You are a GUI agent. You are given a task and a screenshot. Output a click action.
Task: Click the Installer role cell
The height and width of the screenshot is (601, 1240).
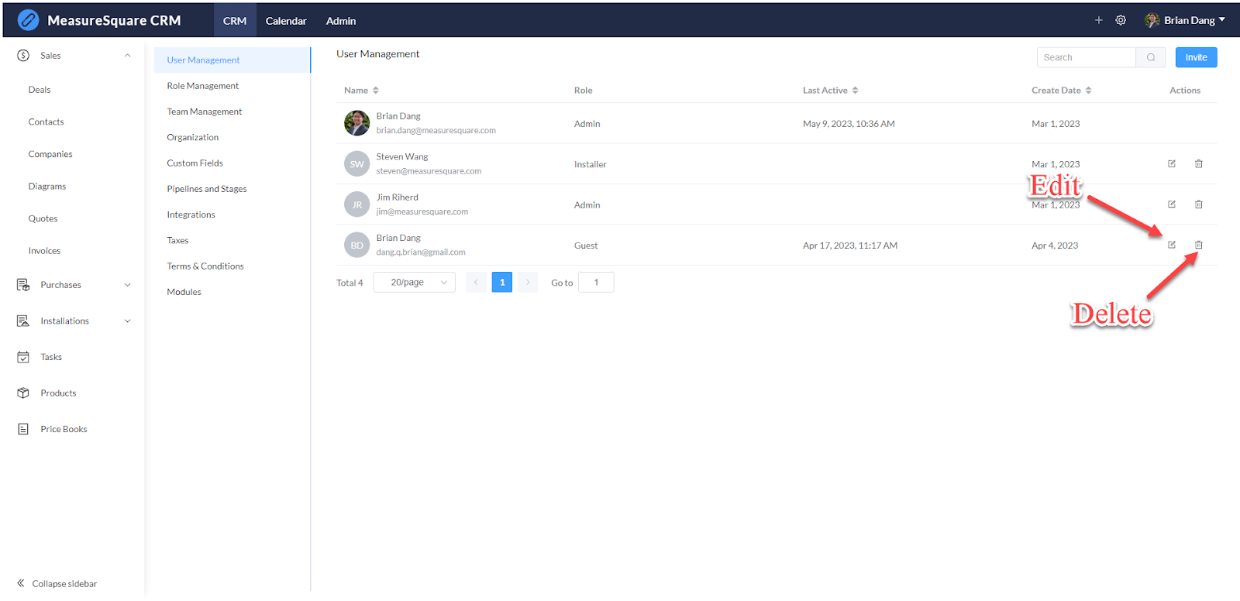[591, 164]
